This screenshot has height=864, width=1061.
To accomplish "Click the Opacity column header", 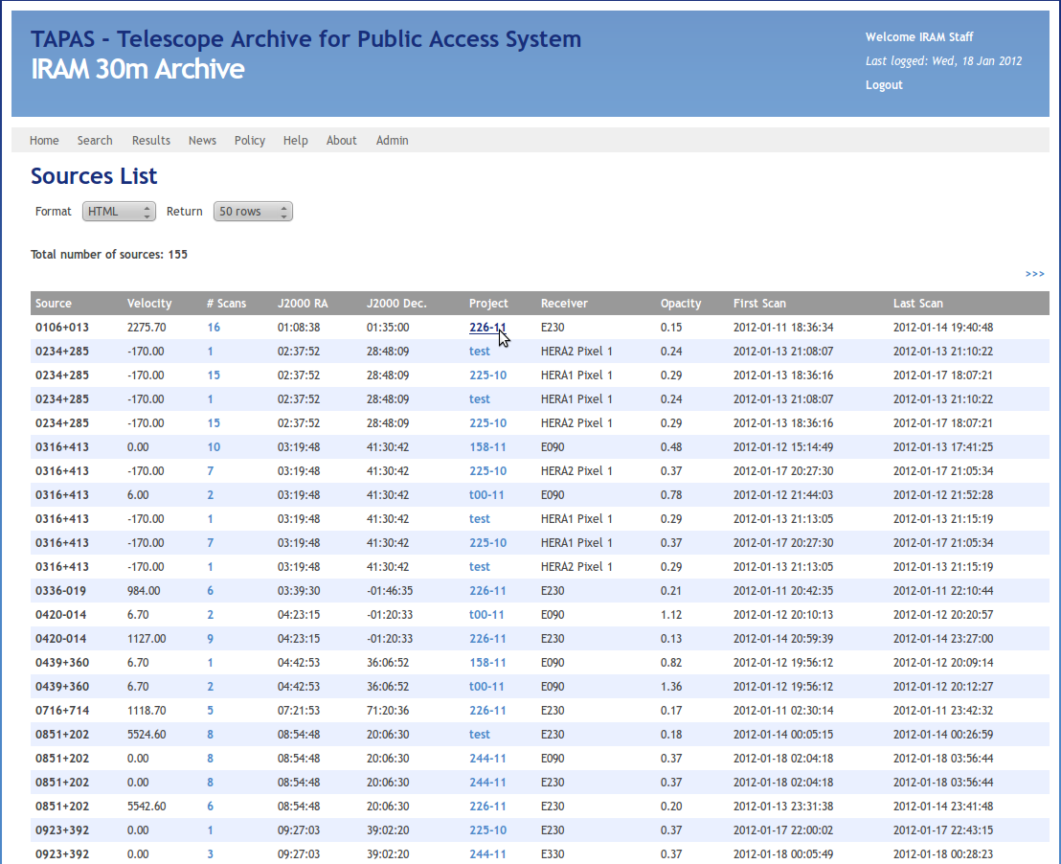I will coord(681,304).
